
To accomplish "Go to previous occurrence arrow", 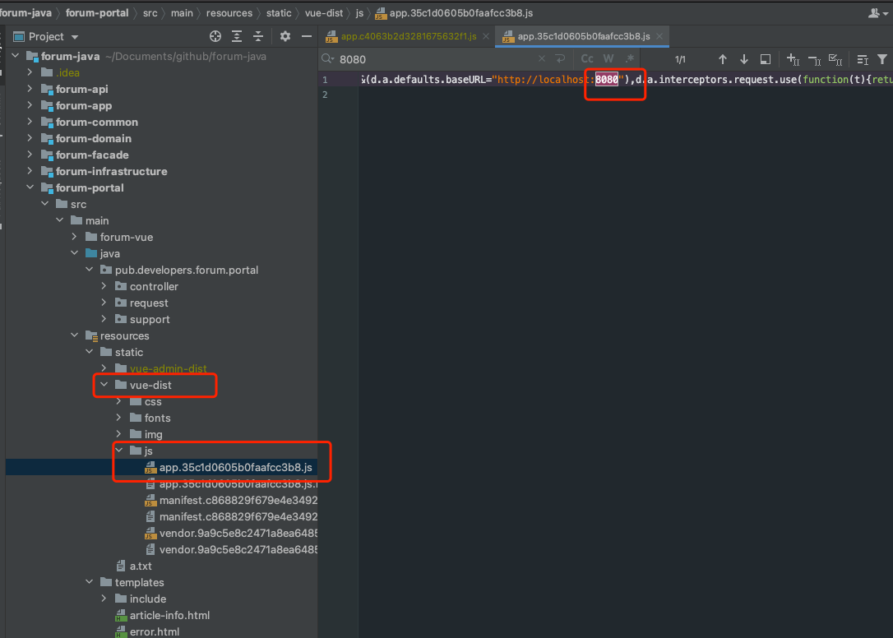I will click(x=723, y=59).
